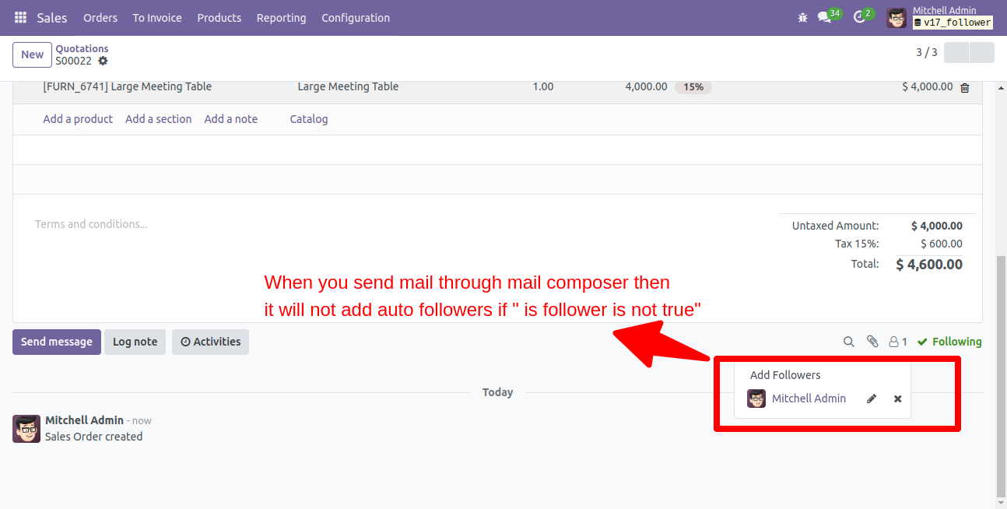1007x509 pixels.
Task: Click the Terms and conditions field
Action: click(x=91, y=223)
